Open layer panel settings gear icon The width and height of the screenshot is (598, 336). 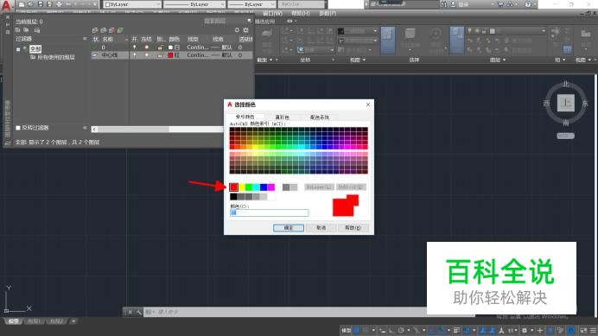point(245,30)
